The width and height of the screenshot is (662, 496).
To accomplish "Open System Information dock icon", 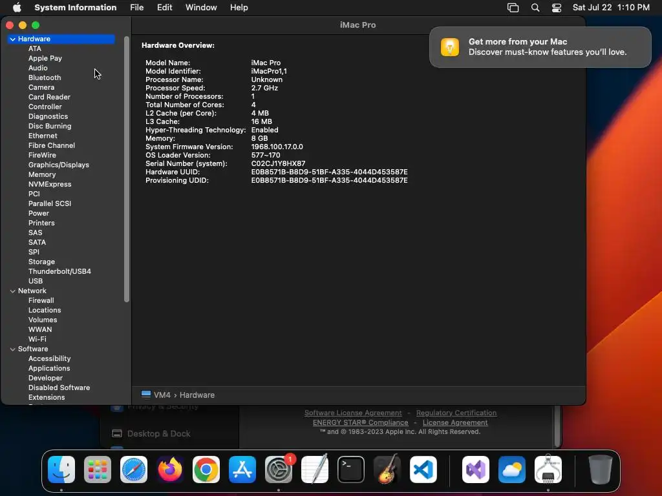I will click(548, 470).
